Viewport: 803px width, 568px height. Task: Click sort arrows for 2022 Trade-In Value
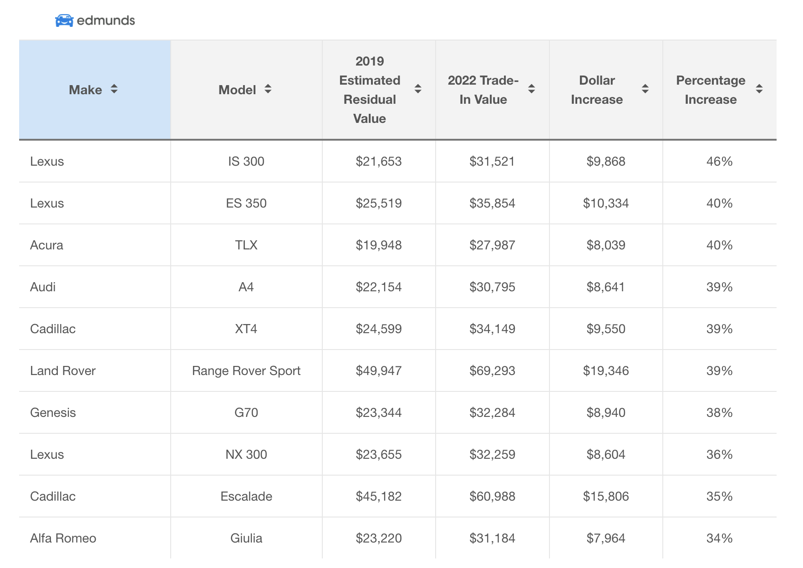531,89
